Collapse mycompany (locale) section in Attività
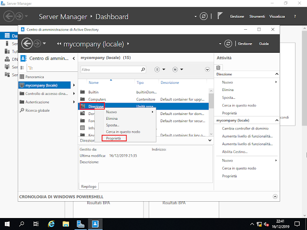Viewport: 307px width, 230px height. click(277, 120)
